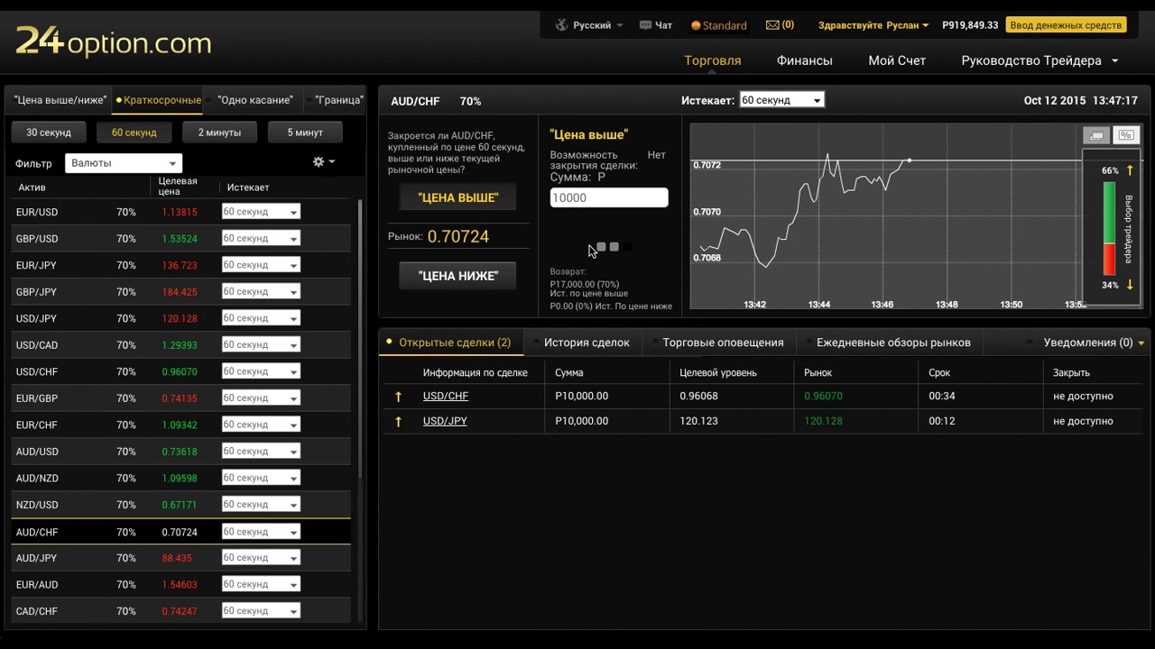Viewport: 1155px width, 649px height.
Task: Switch to "Одно касание" tab
Action: [x=255, y=100]
